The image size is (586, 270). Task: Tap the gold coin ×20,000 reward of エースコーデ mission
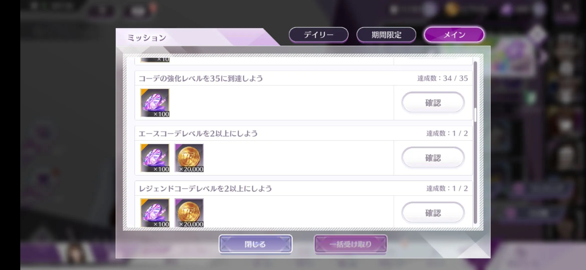189,158
